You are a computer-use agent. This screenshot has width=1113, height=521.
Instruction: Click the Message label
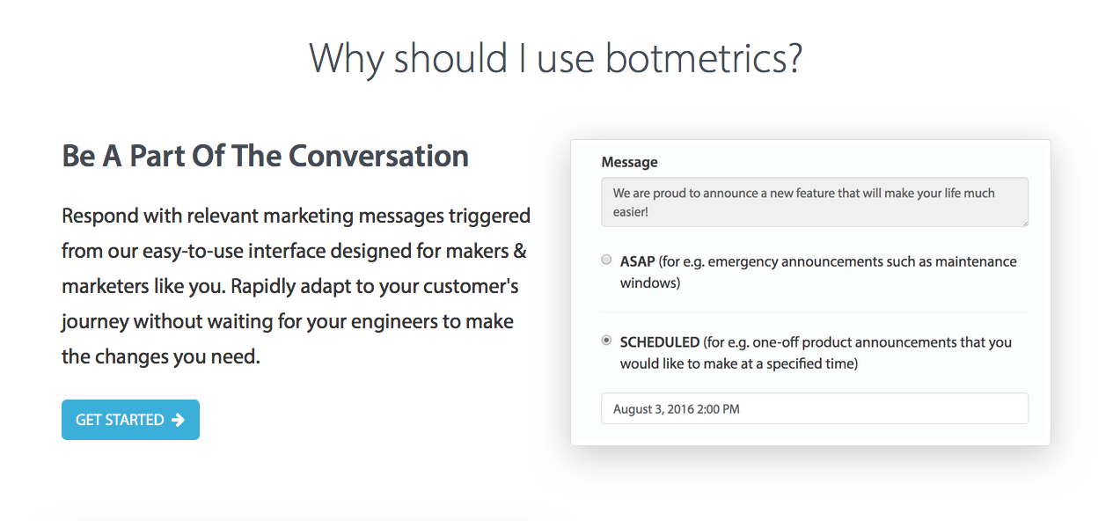628,162
